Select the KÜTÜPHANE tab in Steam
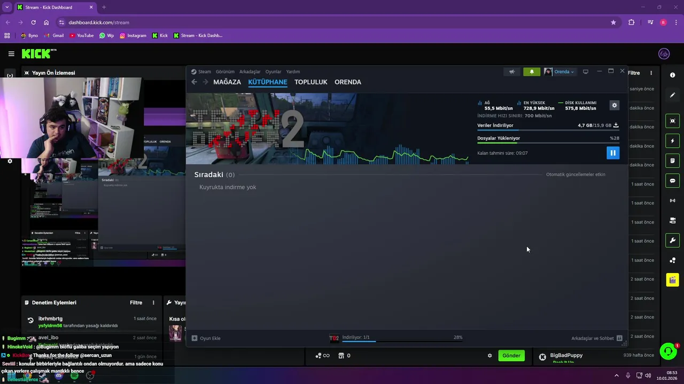Image resolution: width=684 pixels, height=384 pixels. click(268, 82)
